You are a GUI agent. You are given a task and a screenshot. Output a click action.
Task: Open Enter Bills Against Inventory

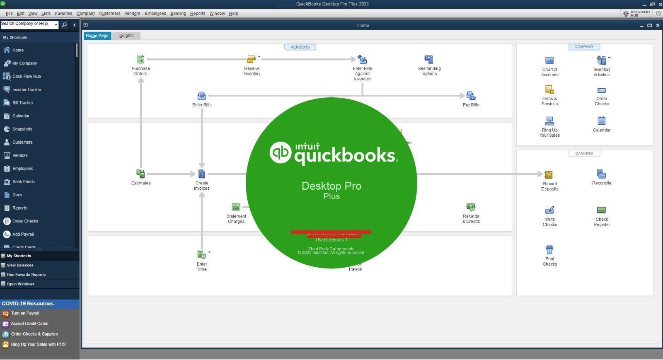pyautogui.click(x=362, y=59)
